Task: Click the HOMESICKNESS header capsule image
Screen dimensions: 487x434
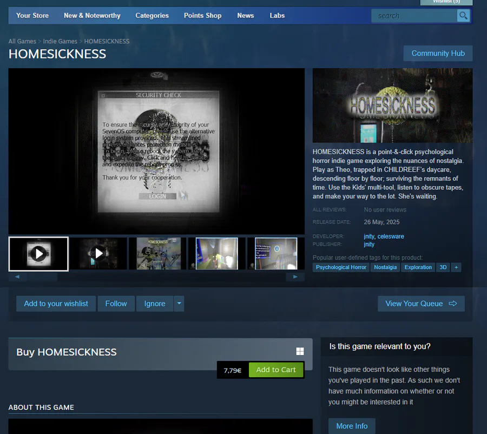Action: click(x=393, y=106)
